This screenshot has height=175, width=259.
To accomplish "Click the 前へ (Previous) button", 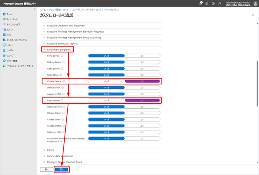I will tap(46, 170).
